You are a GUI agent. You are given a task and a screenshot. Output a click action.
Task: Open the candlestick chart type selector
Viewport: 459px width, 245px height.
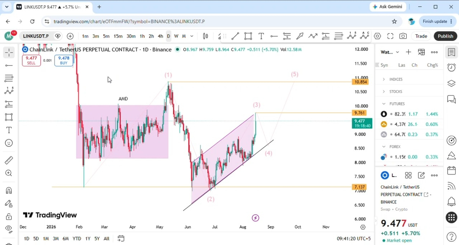tap(205, 36)
